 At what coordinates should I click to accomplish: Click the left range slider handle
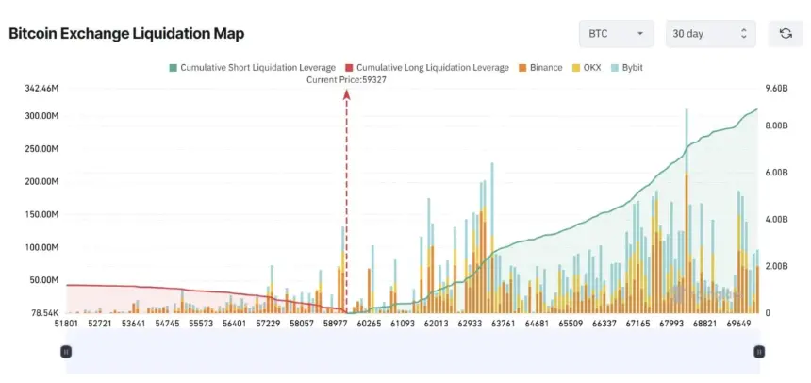coord(66,352)
